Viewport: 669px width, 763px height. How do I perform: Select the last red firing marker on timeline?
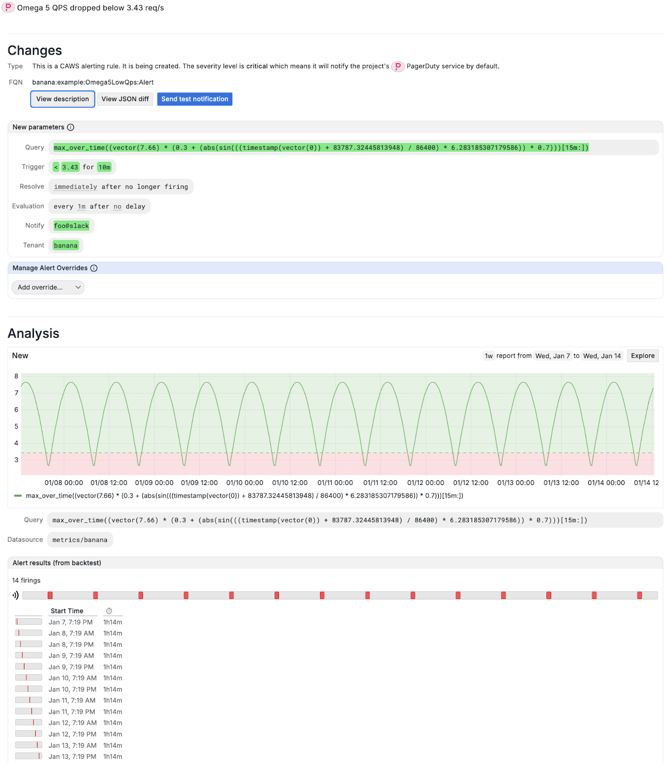639,595
